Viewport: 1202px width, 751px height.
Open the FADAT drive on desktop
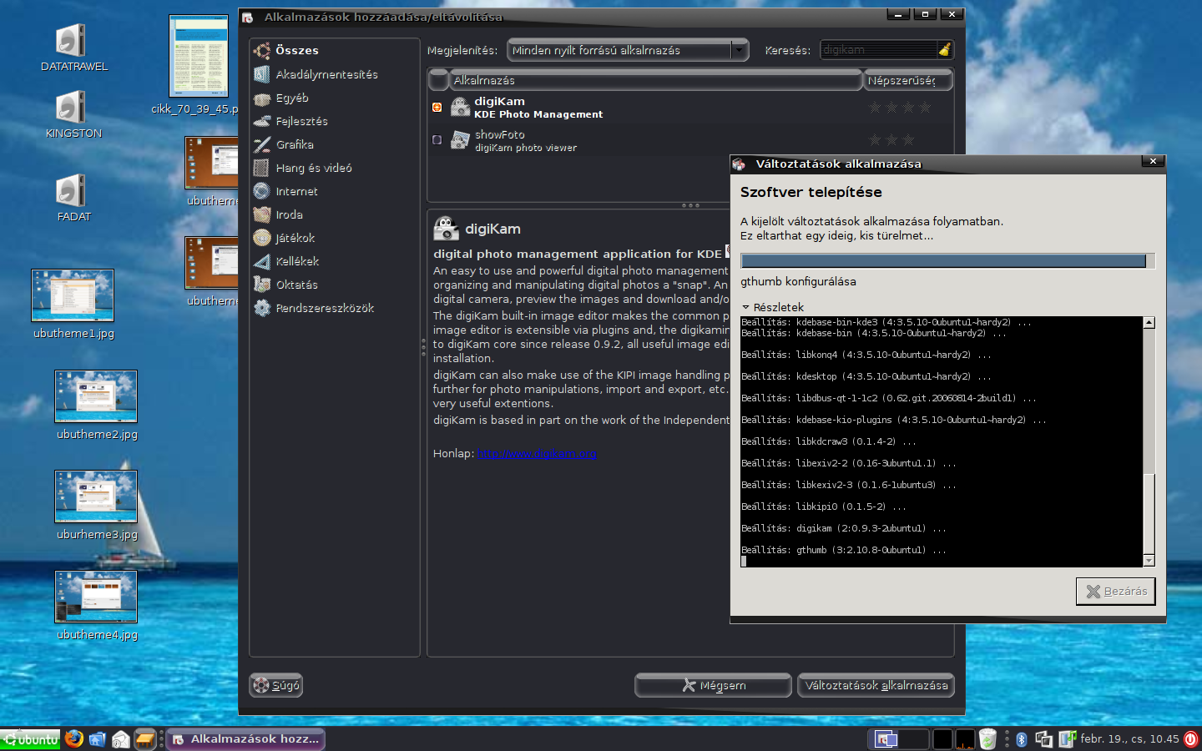73,199
